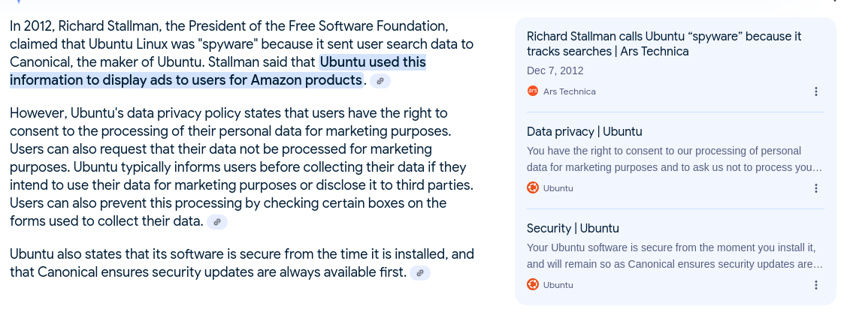Click the Ars Technica source name
853x315 pixels.
click(x=569, y=91)
